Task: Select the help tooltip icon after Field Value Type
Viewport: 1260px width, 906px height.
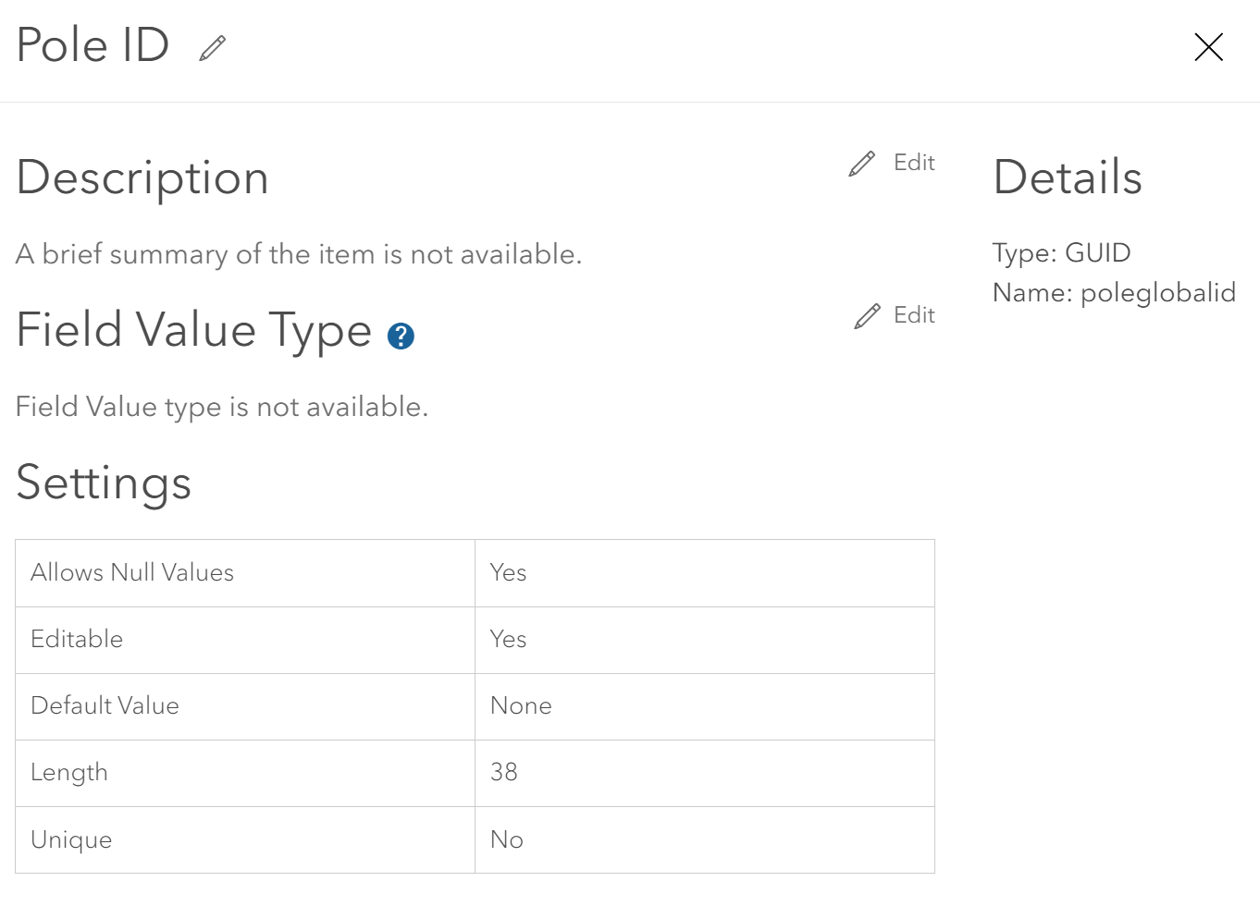Action: click(401, 336)
